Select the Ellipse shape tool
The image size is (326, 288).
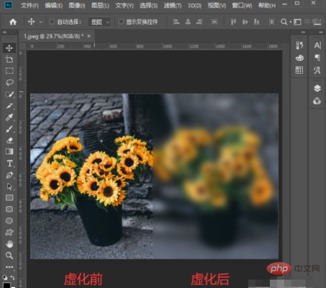9,221
